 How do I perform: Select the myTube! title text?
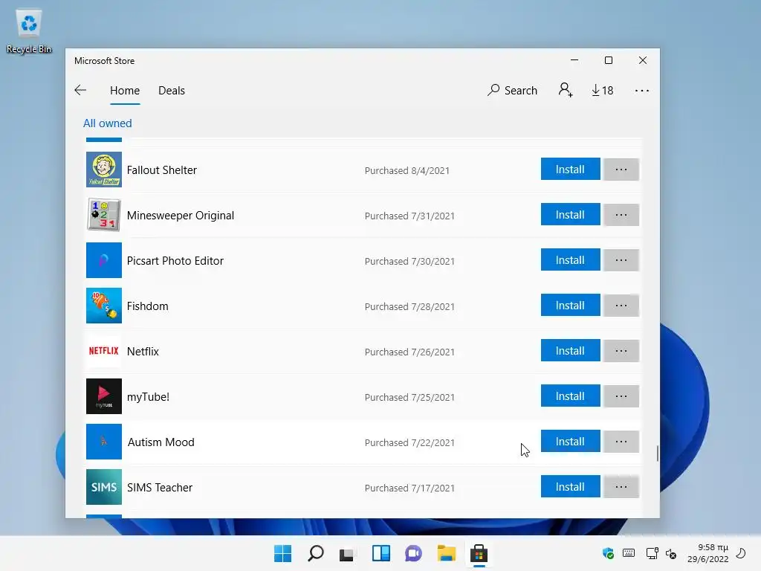tap(148, 397)
